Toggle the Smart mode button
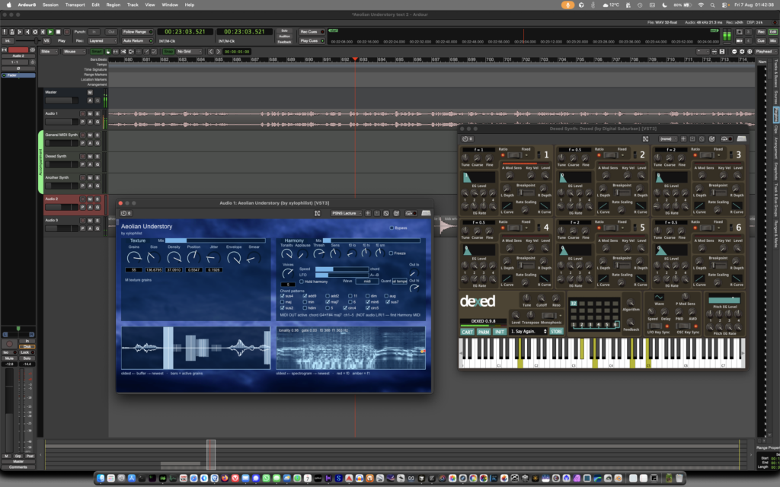 (x=97, y=51)
